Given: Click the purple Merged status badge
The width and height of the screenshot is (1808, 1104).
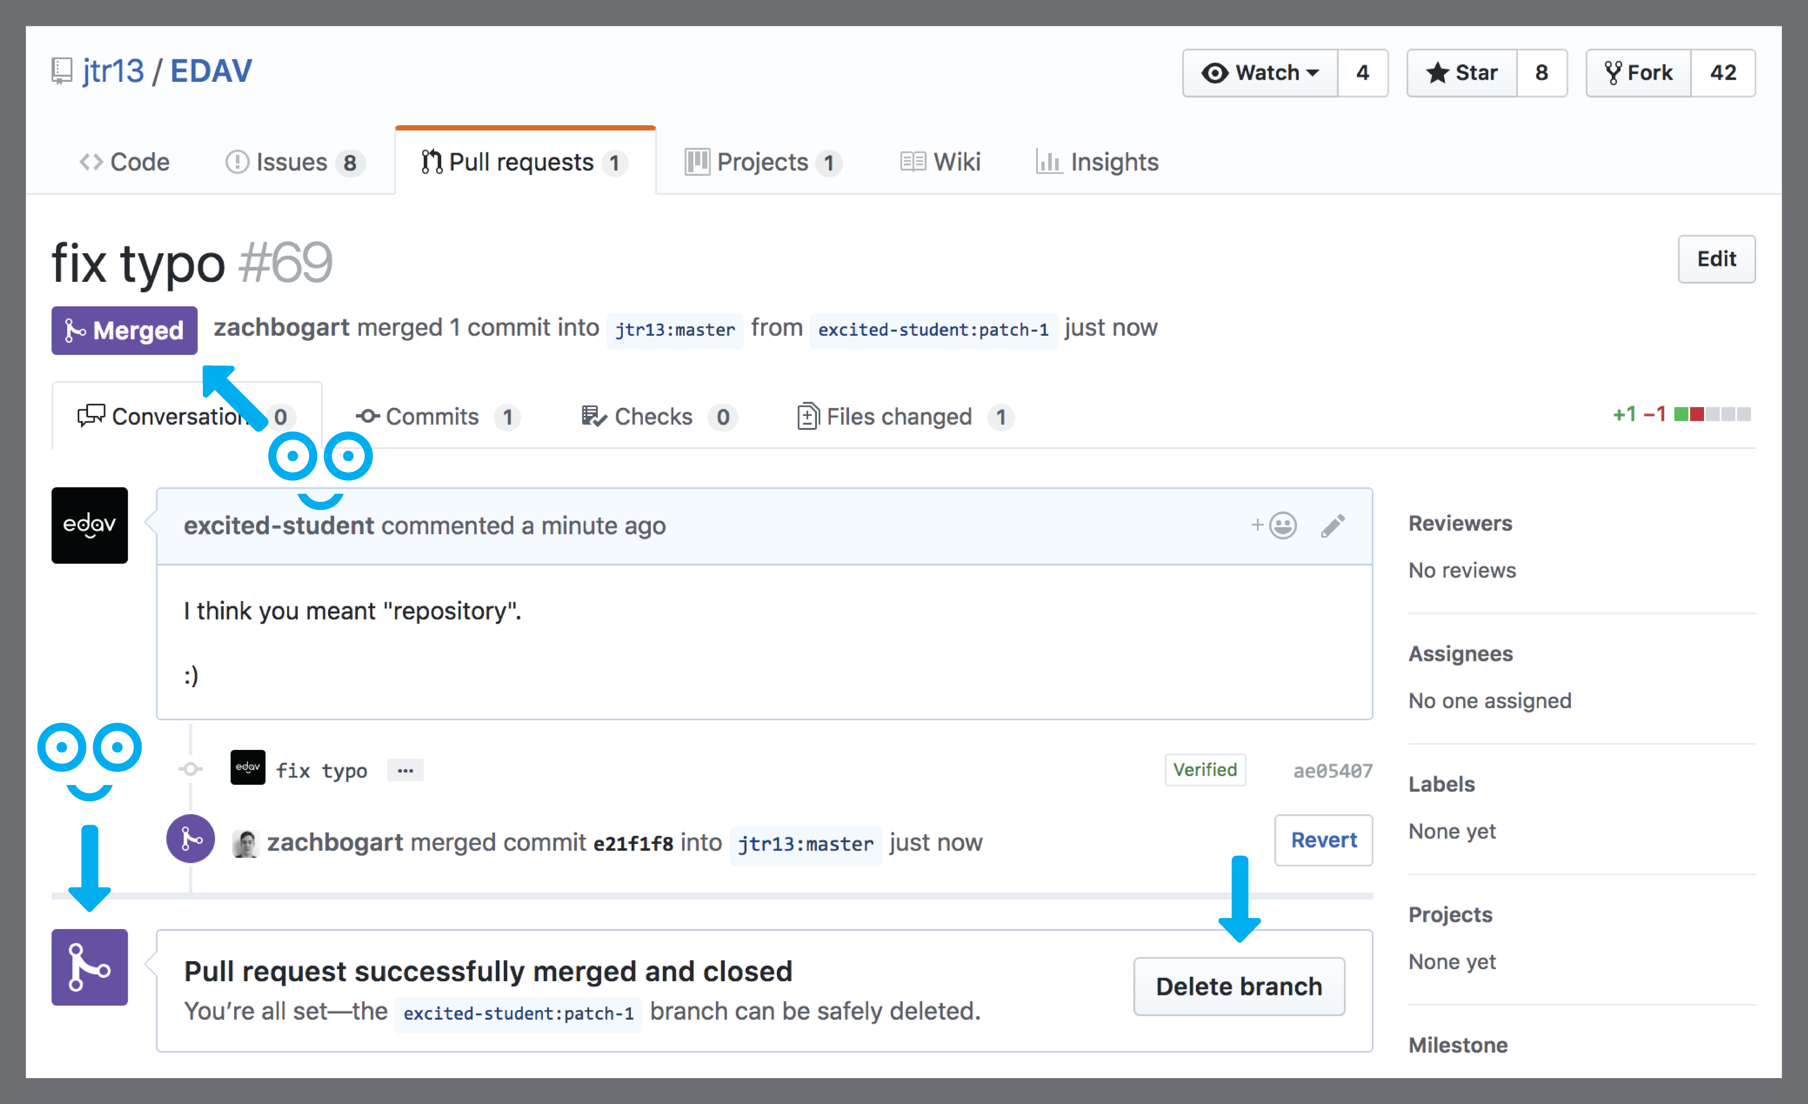Looking at the screenshot, I should pyautogui.click(x=124, y=330).
